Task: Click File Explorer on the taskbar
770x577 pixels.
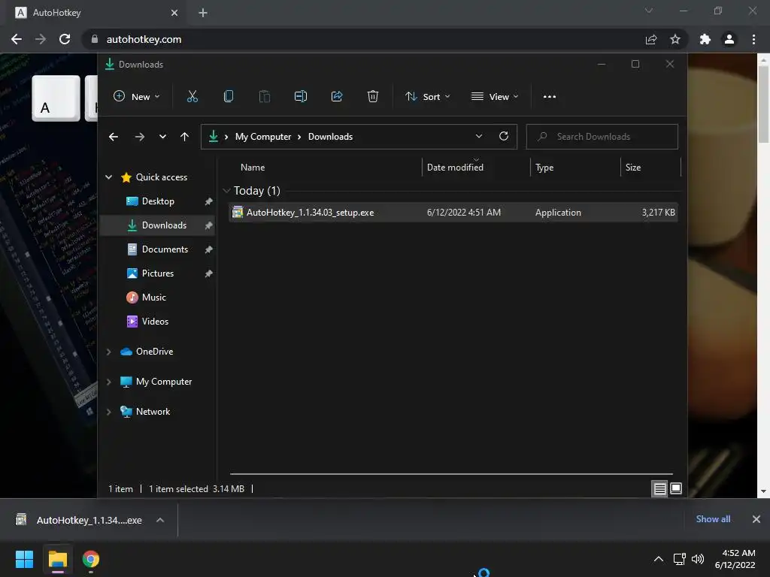Action: (x=57, y=559)
